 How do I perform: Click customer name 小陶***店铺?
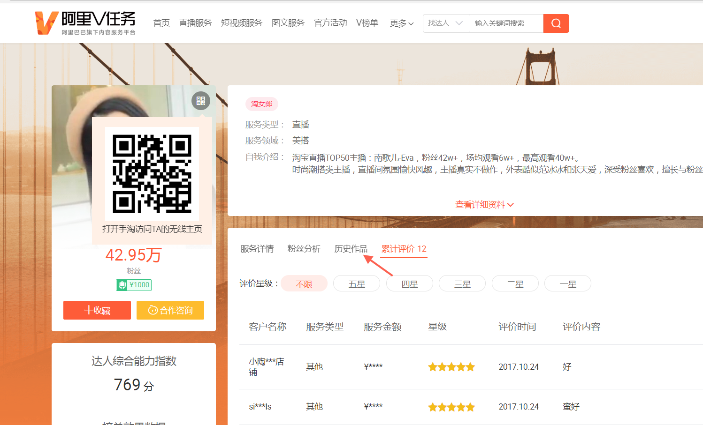267,367
